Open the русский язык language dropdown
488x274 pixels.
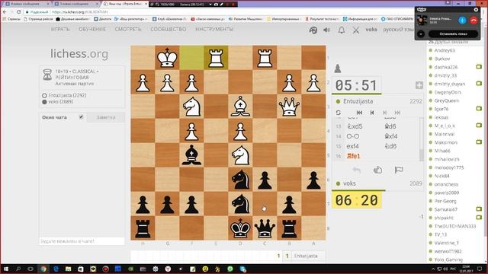pos(398,30)
